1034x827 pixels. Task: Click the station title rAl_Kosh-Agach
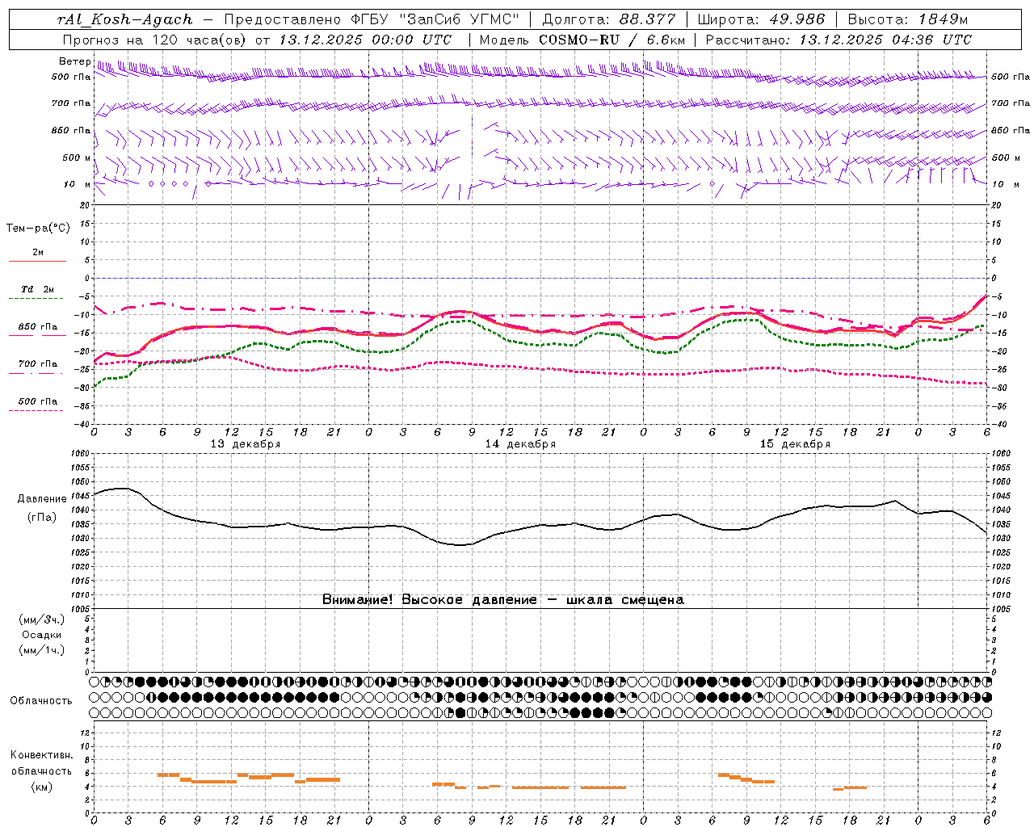click(x=125, y=19)
